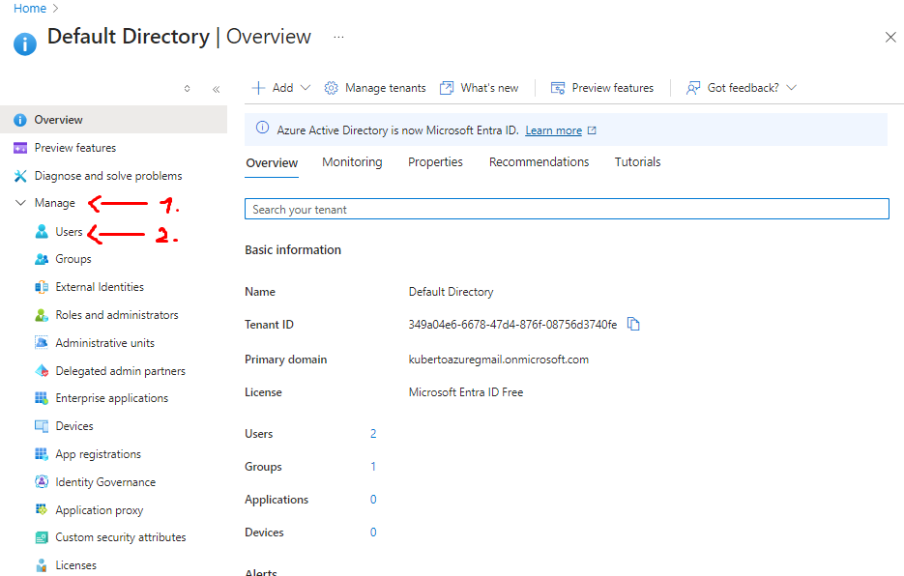Click the Delegated admin partners icon
This screenshot has width=904, height=576.
point(42,371)
